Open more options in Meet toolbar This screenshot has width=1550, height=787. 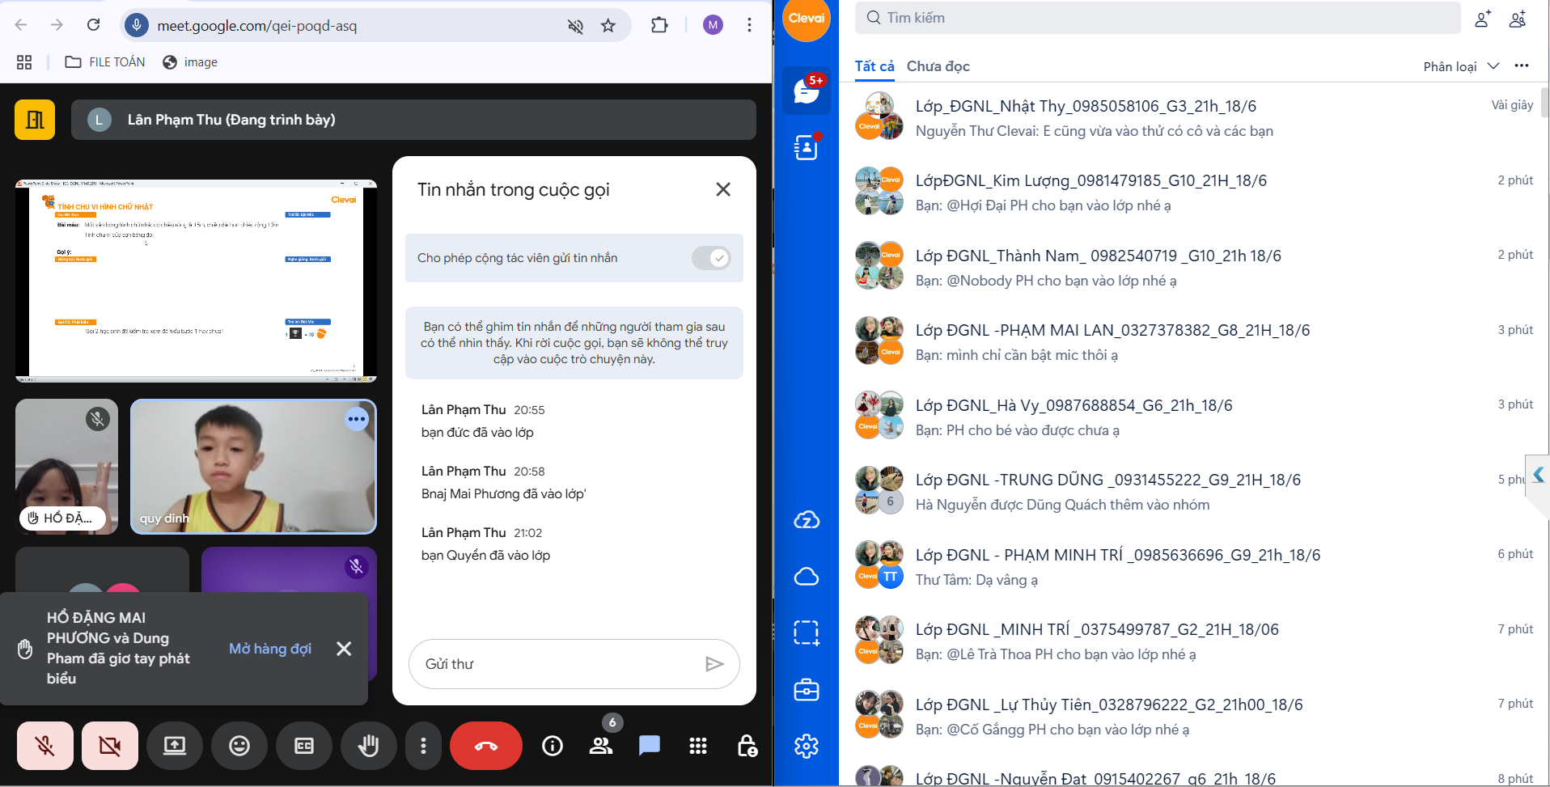tap(423, 746)
